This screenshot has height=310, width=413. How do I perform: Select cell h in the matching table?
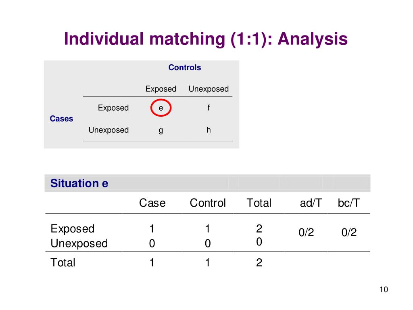[209, 130]
